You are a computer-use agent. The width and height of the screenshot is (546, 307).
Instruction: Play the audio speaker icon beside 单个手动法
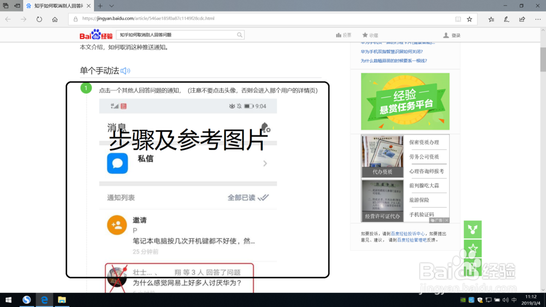[125, 71]
